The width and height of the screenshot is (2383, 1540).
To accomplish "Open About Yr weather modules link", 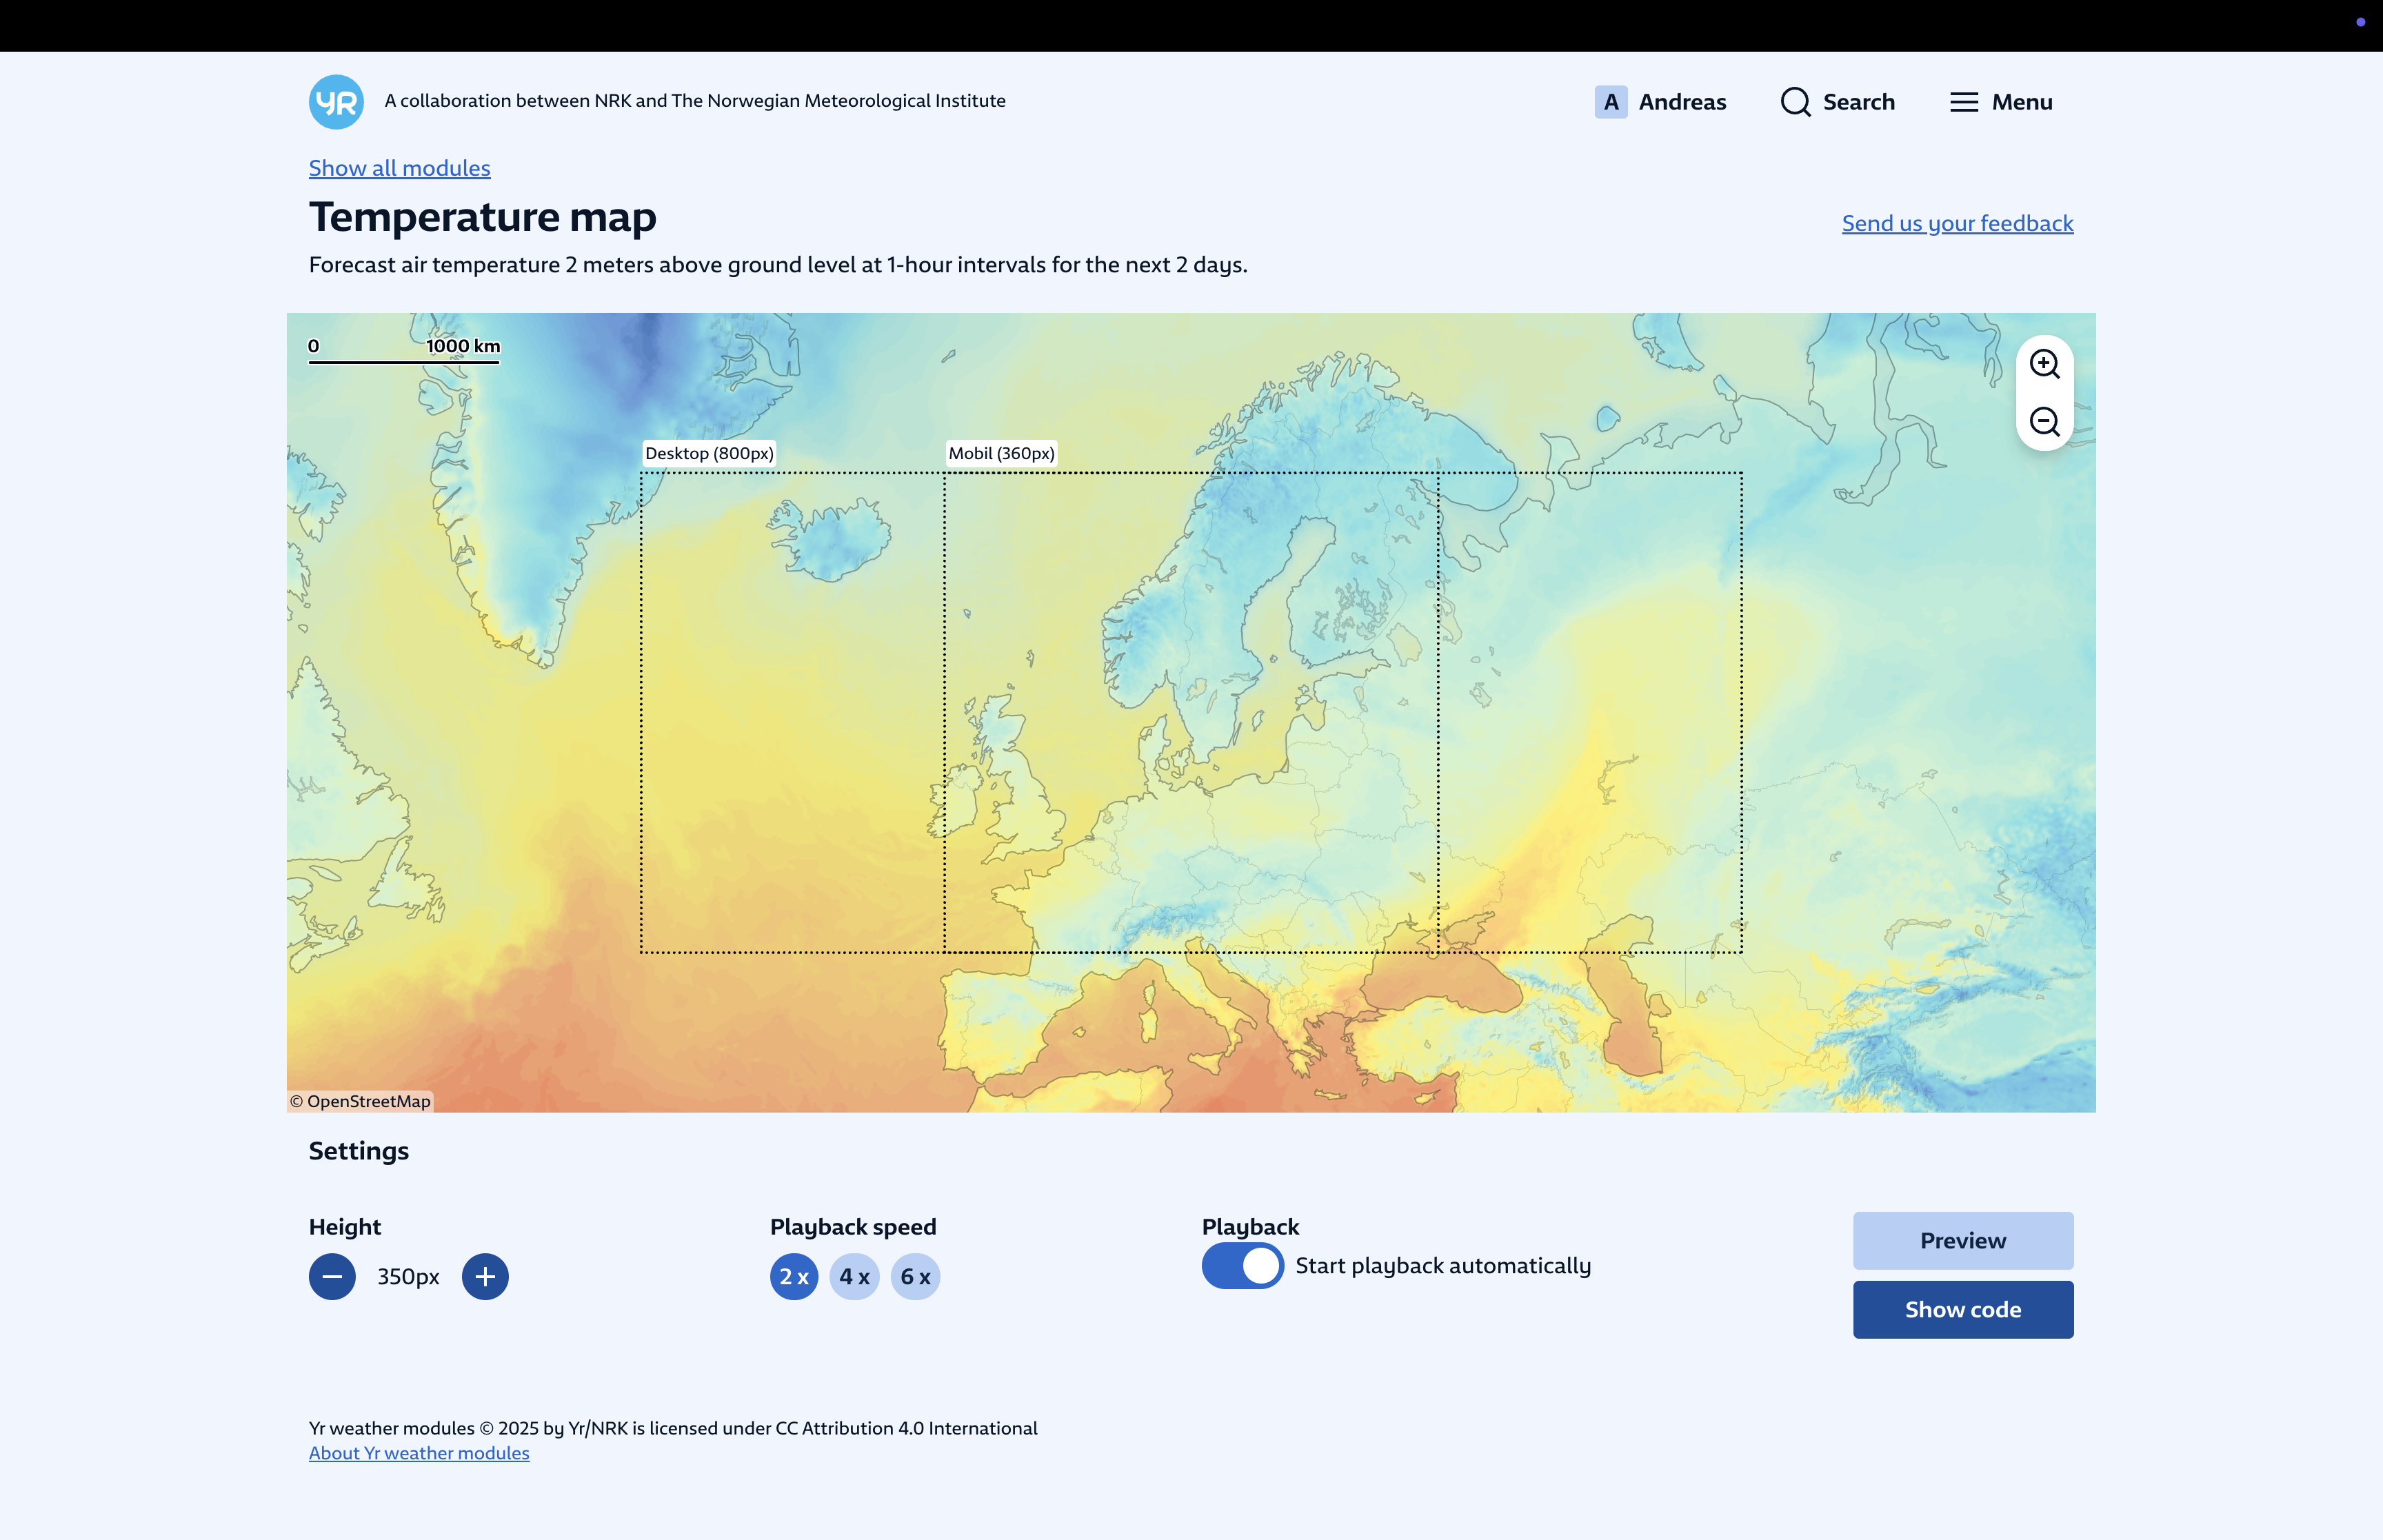I will pos(418,1453).
